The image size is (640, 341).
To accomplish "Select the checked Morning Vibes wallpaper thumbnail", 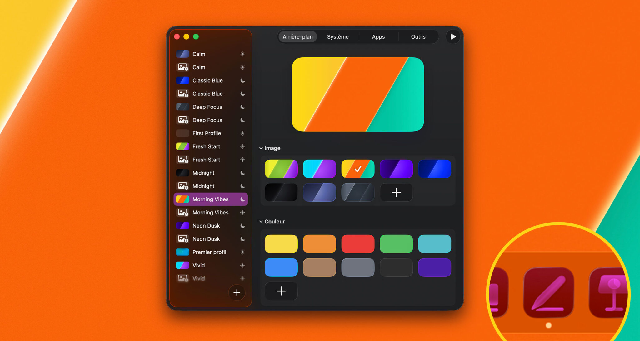I will pos(358,169).
